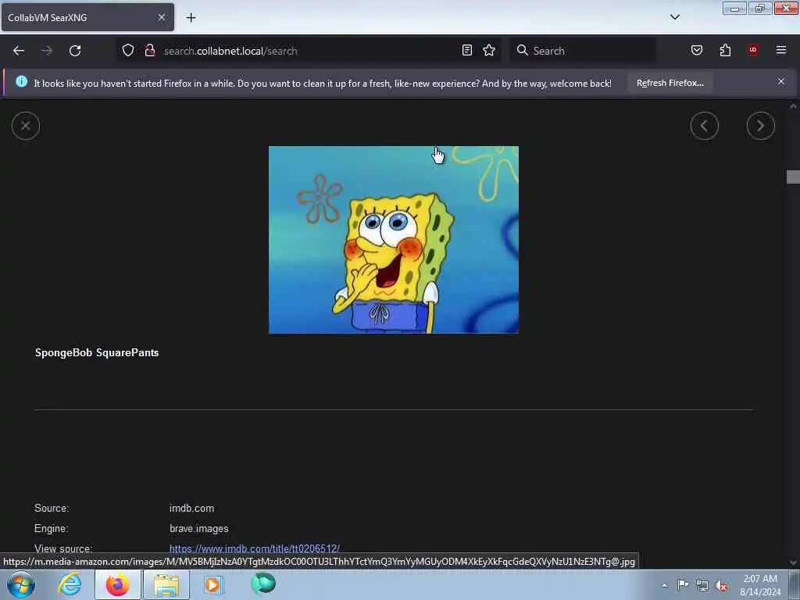Click the imdb.com source value
Viewport: 800px width, 600px height.
pos(192,508)
